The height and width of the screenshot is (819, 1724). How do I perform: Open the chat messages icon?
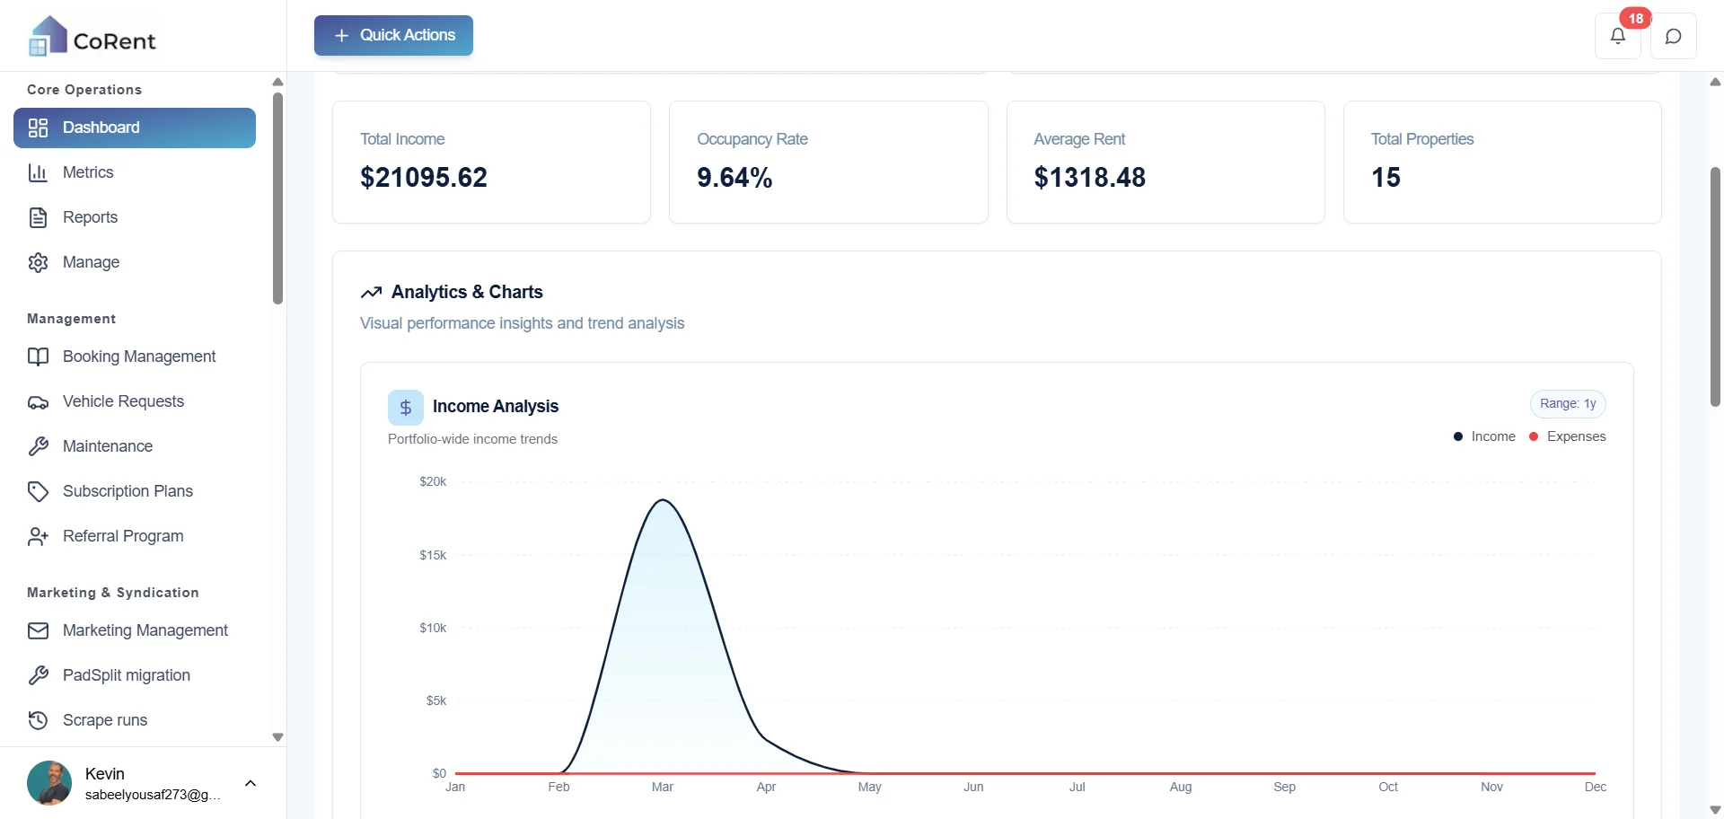[1674, 36]
